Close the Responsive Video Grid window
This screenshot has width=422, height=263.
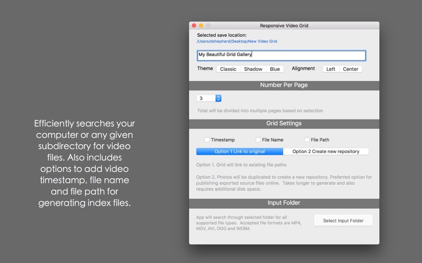[194, 25]
